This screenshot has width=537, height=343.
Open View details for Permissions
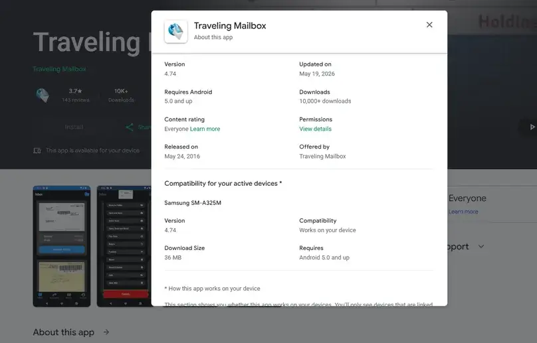coord(315,129)
